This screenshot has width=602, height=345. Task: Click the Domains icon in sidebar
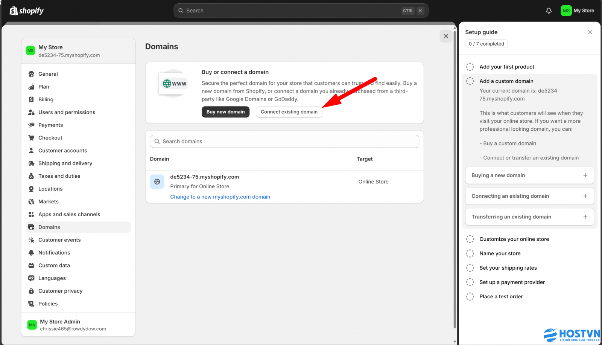[x=31, y=227]
